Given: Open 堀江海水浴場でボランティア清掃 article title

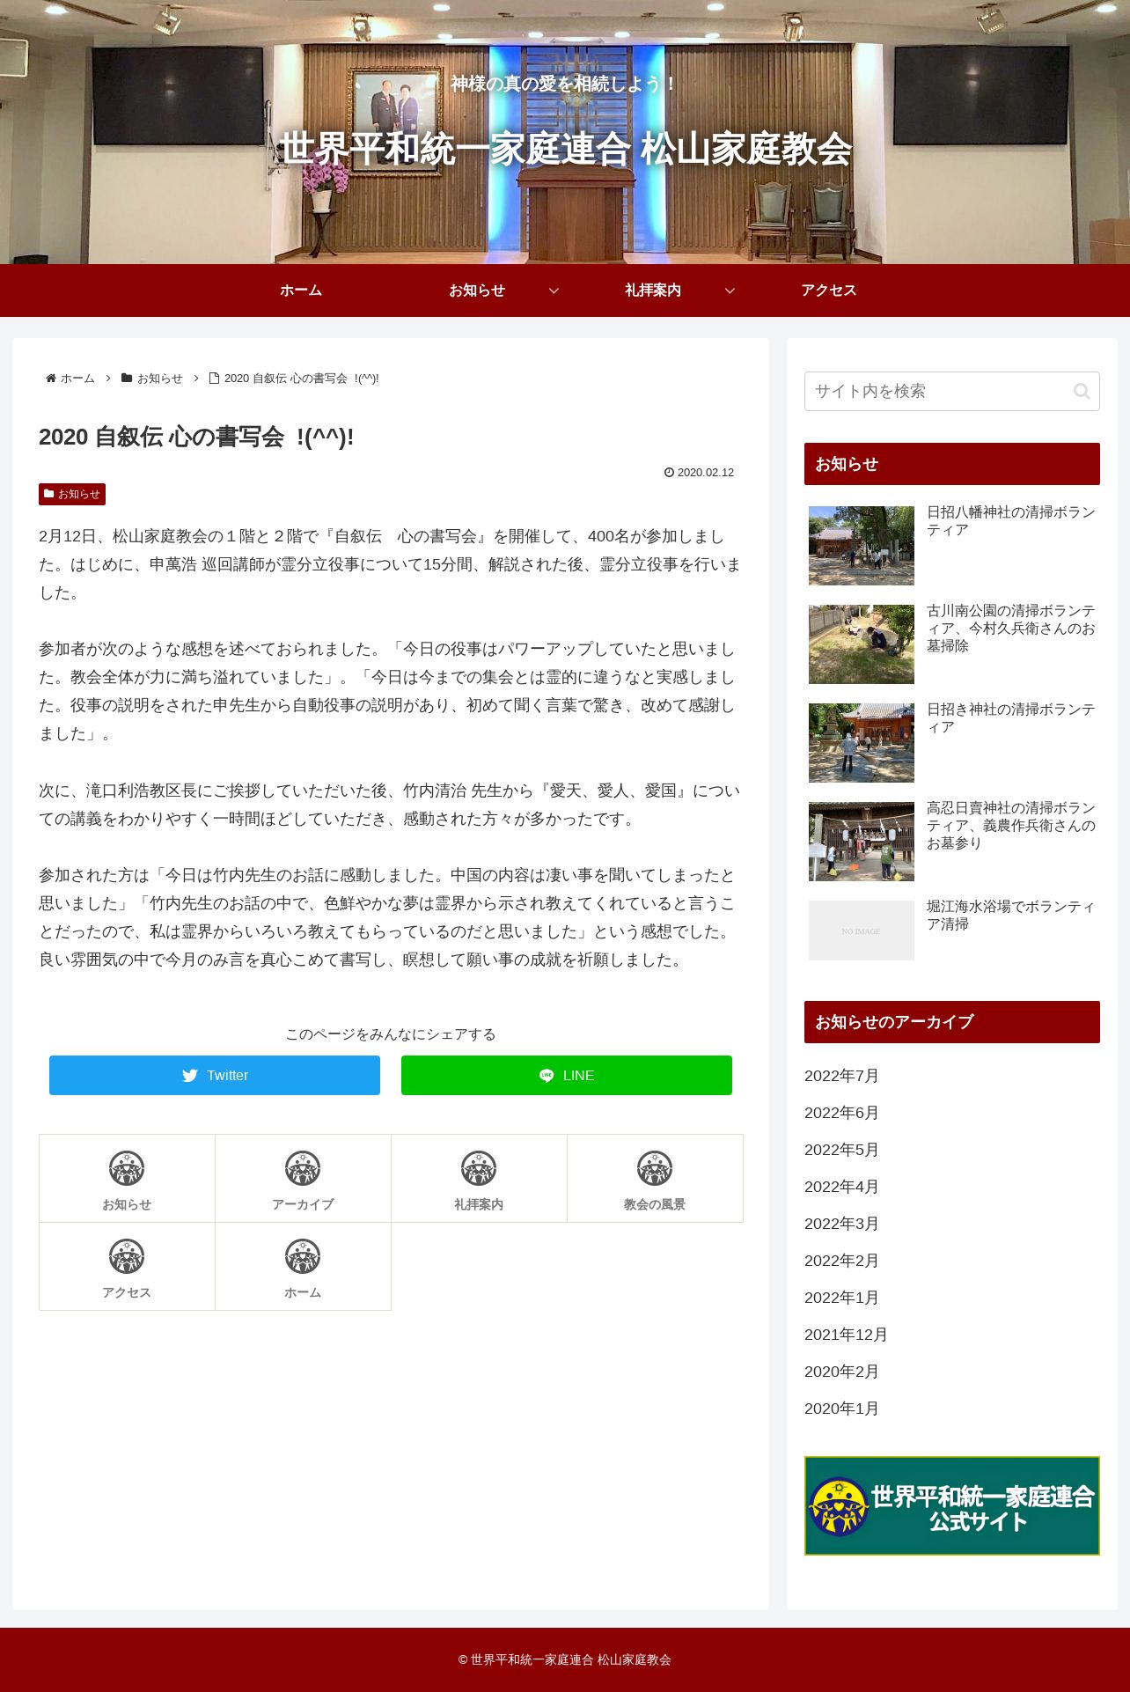Looking at the screenshot, I should coord(1011,916).
